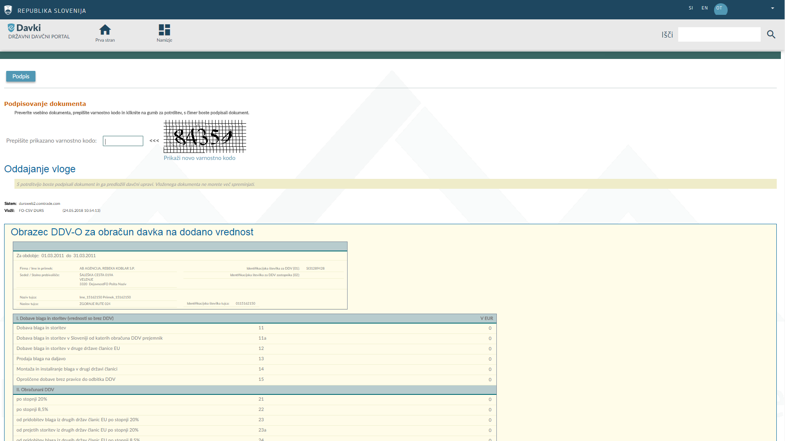785x441 pixels.
Task: Click the Obrazec DDV-O form title
Action: (132, 232)
